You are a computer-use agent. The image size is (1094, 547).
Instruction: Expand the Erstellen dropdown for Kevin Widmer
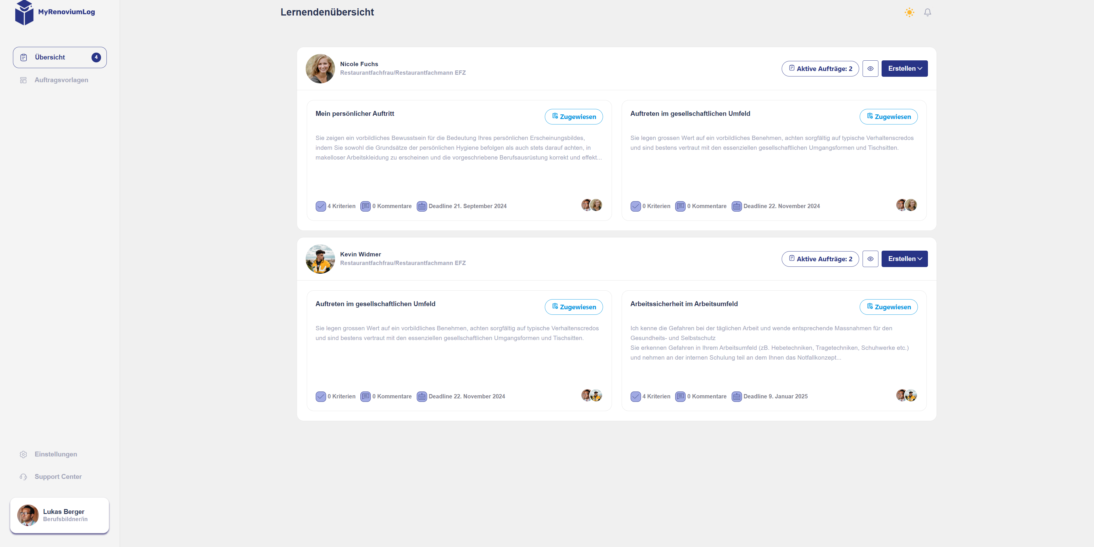coord(905,259)
